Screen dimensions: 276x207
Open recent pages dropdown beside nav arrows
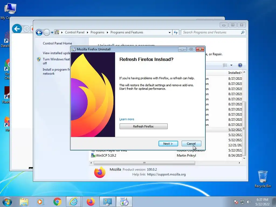click(x=52, y=32)
